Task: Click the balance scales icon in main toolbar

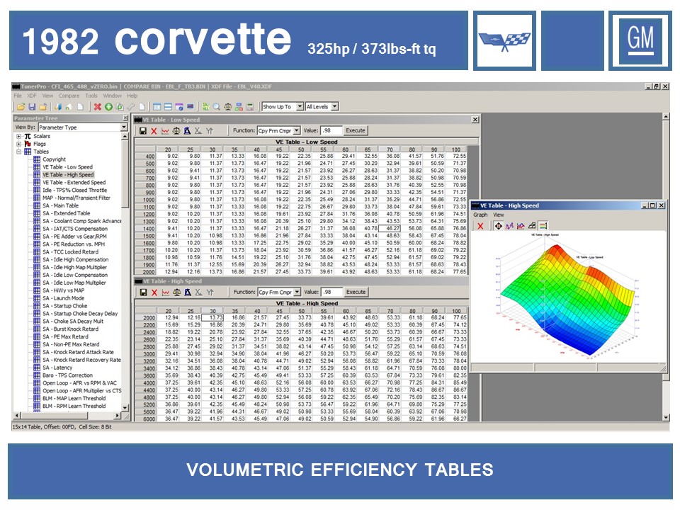Action: click(x=227, y=107)
